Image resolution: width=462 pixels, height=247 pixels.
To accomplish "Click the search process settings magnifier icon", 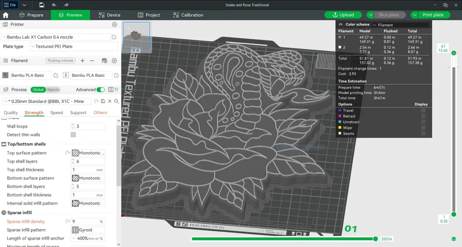I will 116,101.
